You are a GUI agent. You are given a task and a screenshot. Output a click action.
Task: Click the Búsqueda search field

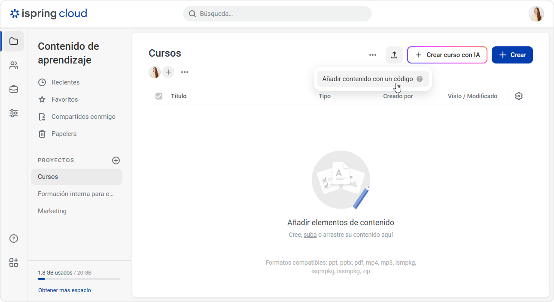pyautogui.click(x=277, y=14)
